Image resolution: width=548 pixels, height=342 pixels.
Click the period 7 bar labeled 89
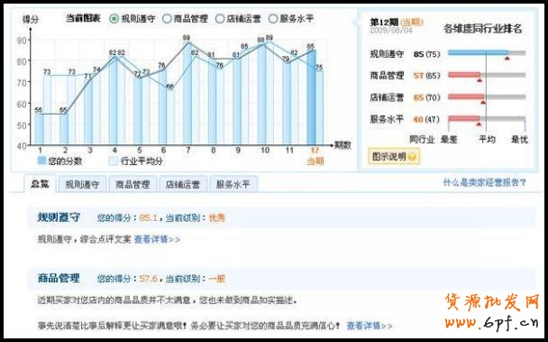(x=187, y=93)
